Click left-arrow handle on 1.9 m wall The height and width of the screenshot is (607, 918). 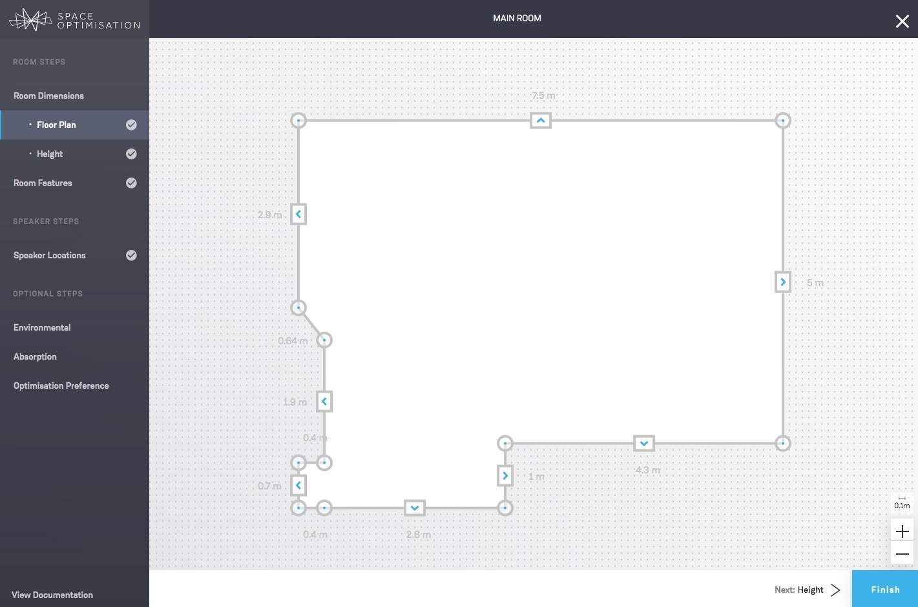click(324, 401)
